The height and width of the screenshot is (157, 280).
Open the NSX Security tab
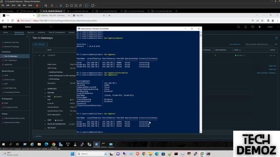[x=31, y=32]
